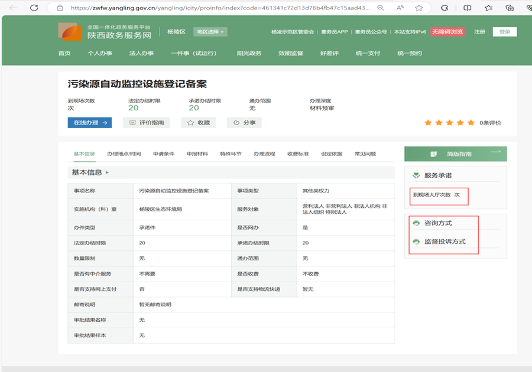Open browser extensions puzzle icon

444,8
